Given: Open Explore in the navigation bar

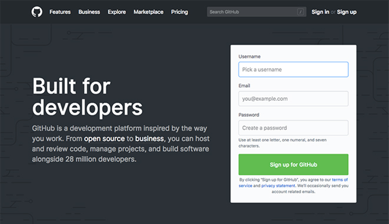Looking at the screenshot, I should tap(117, 12).
